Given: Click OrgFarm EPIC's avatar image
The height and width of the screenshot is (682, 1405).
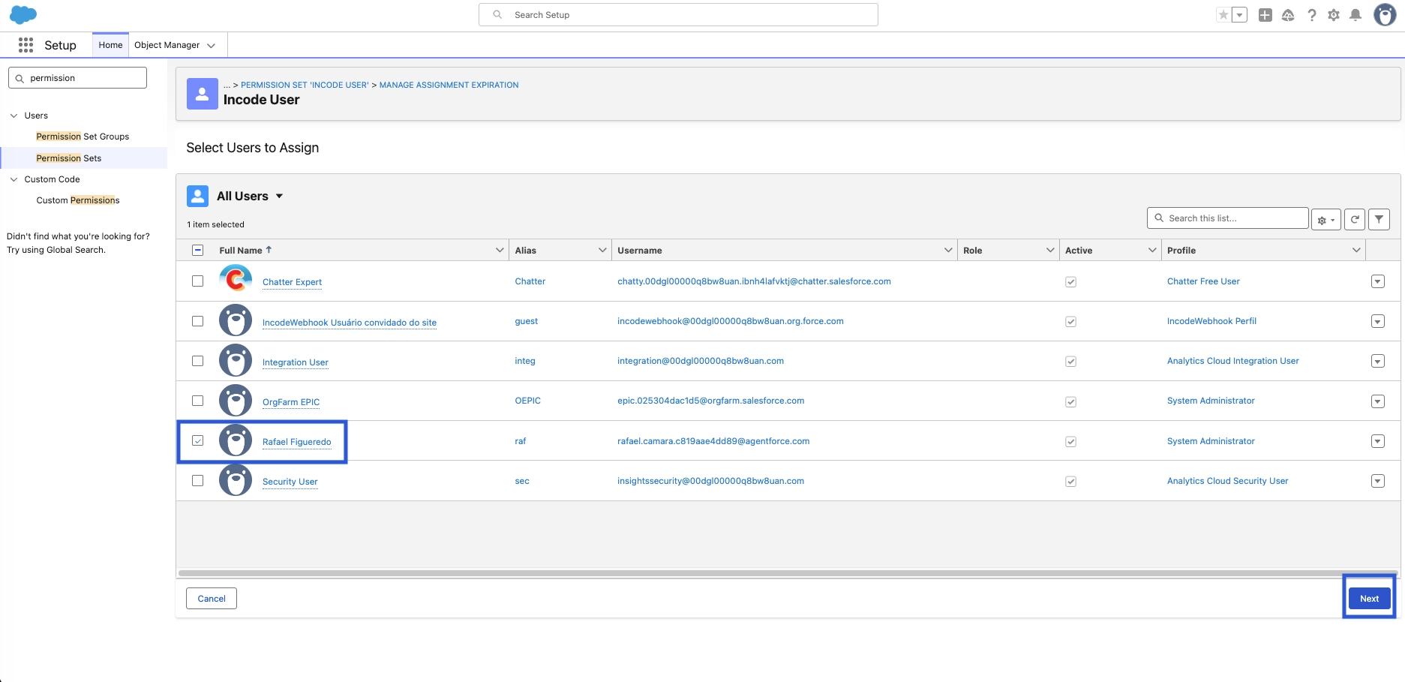Looking at the screenshot, I should pyautogui.click(x=236, y=401).
